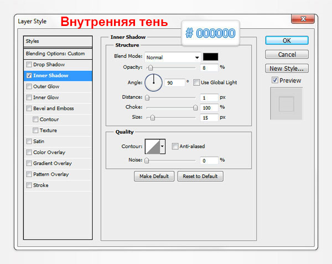Tick the Contour sub-option checkbox
This screenshot has width=332, height=264.
(35, 120)
